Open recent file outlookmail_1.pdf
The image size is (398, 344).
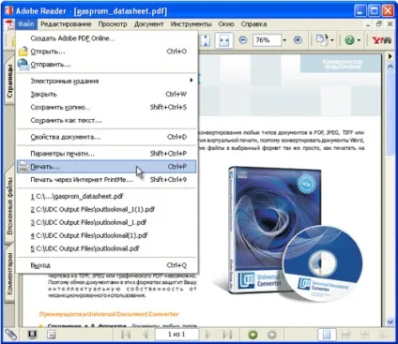106,222
